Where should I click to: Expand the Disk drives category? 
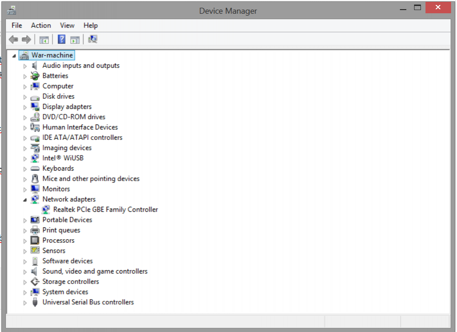click(x=25, y=96)
